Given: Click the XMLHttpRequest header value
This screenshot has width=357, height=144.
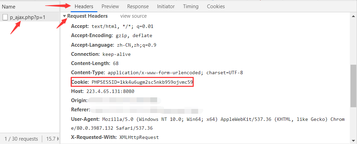Looking at the screenshot, I should [139, 137].
